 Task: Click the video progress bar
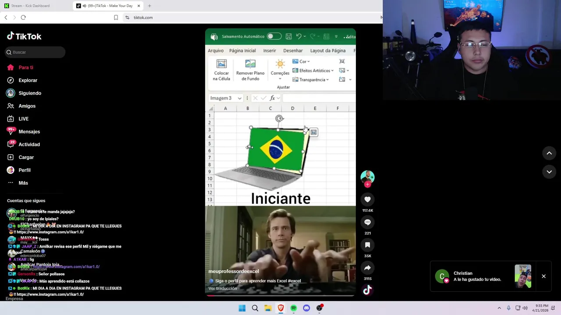[x=280, y=295]
